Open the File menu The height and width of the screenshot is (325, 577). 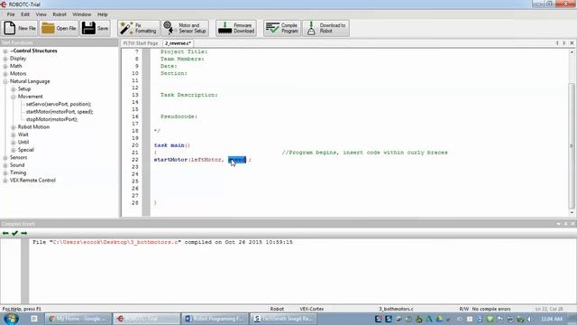11,14
